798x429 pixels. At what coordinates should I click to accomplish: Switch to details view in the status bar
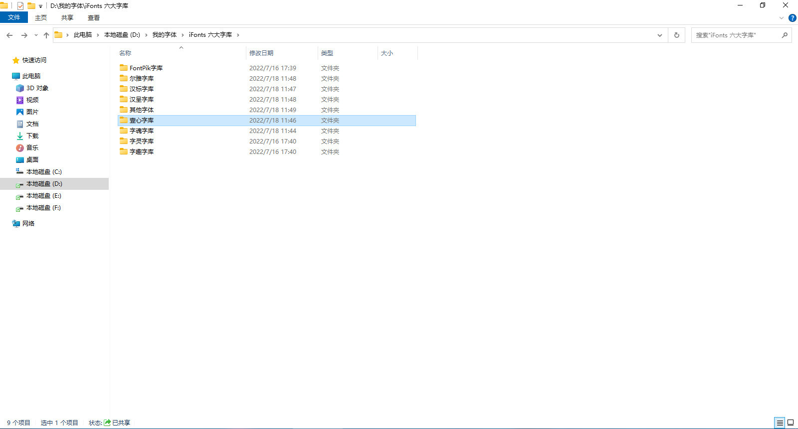[780, 423]
